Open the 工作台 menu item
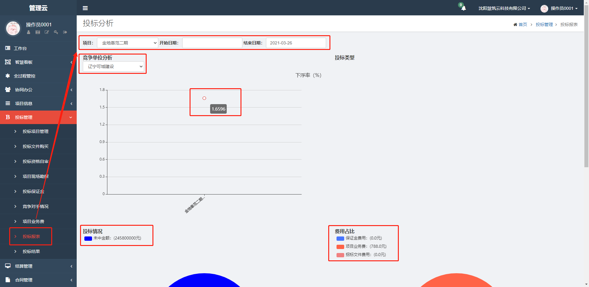 pos(38,48)
